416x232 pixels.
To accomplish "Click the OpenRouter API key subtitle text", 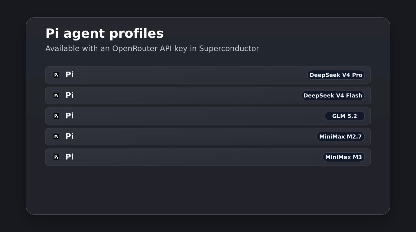I will coord(152,49).
